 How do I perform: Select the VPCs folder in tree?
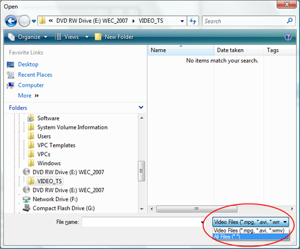(x=44, y=155)
